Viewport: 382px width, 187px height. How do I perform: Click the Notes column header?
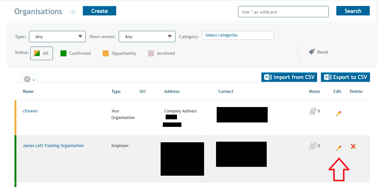tap(314, 91)
